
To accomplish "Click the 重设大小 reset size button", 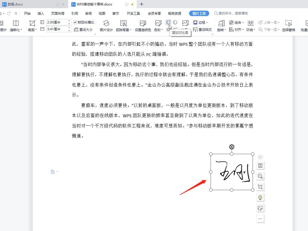I will click(83, 29).
